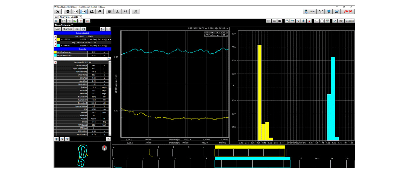This screenshot has height=172, width=409.
Task: Open the chart wrench settings icon
Action: coord(335,21)
